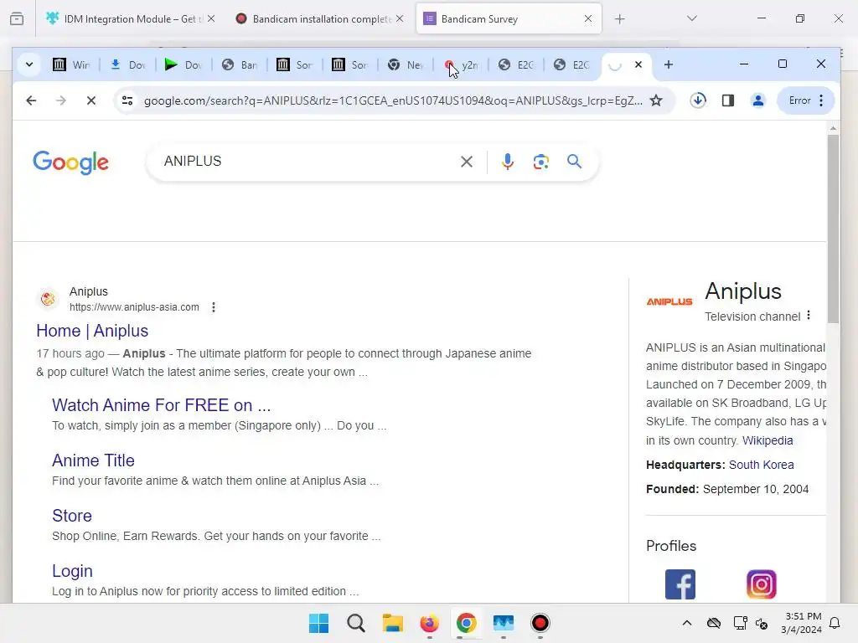Open the notifications bell in system tray
858x643 pixels.
click(x=835, y=623)
